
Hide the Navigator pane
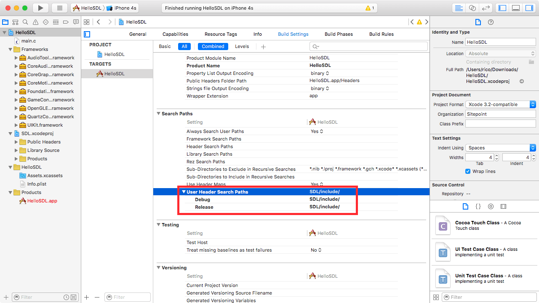(x=502, y=8)
